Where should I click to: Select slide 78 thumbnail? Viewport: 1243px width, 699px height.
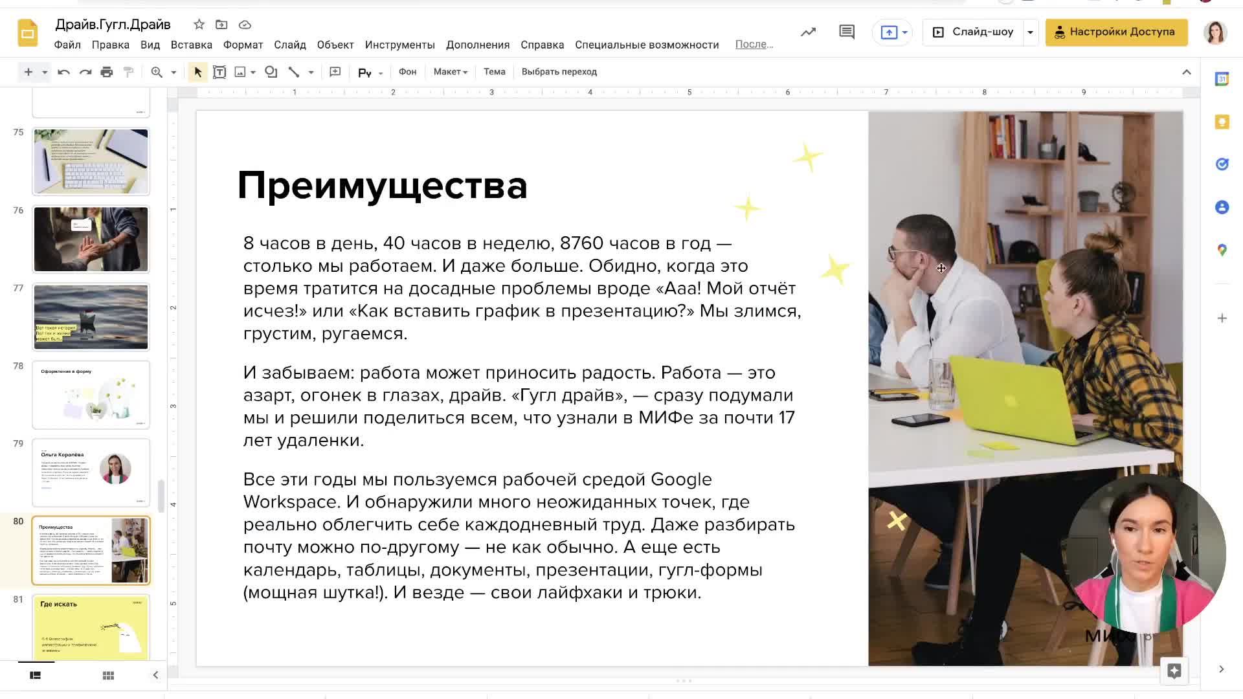(x=91, y=395)
